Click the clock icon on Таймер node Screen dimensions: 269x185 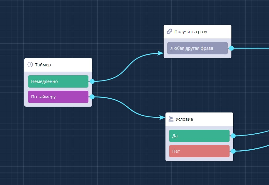pyautogui.click(x=30, y=65)
